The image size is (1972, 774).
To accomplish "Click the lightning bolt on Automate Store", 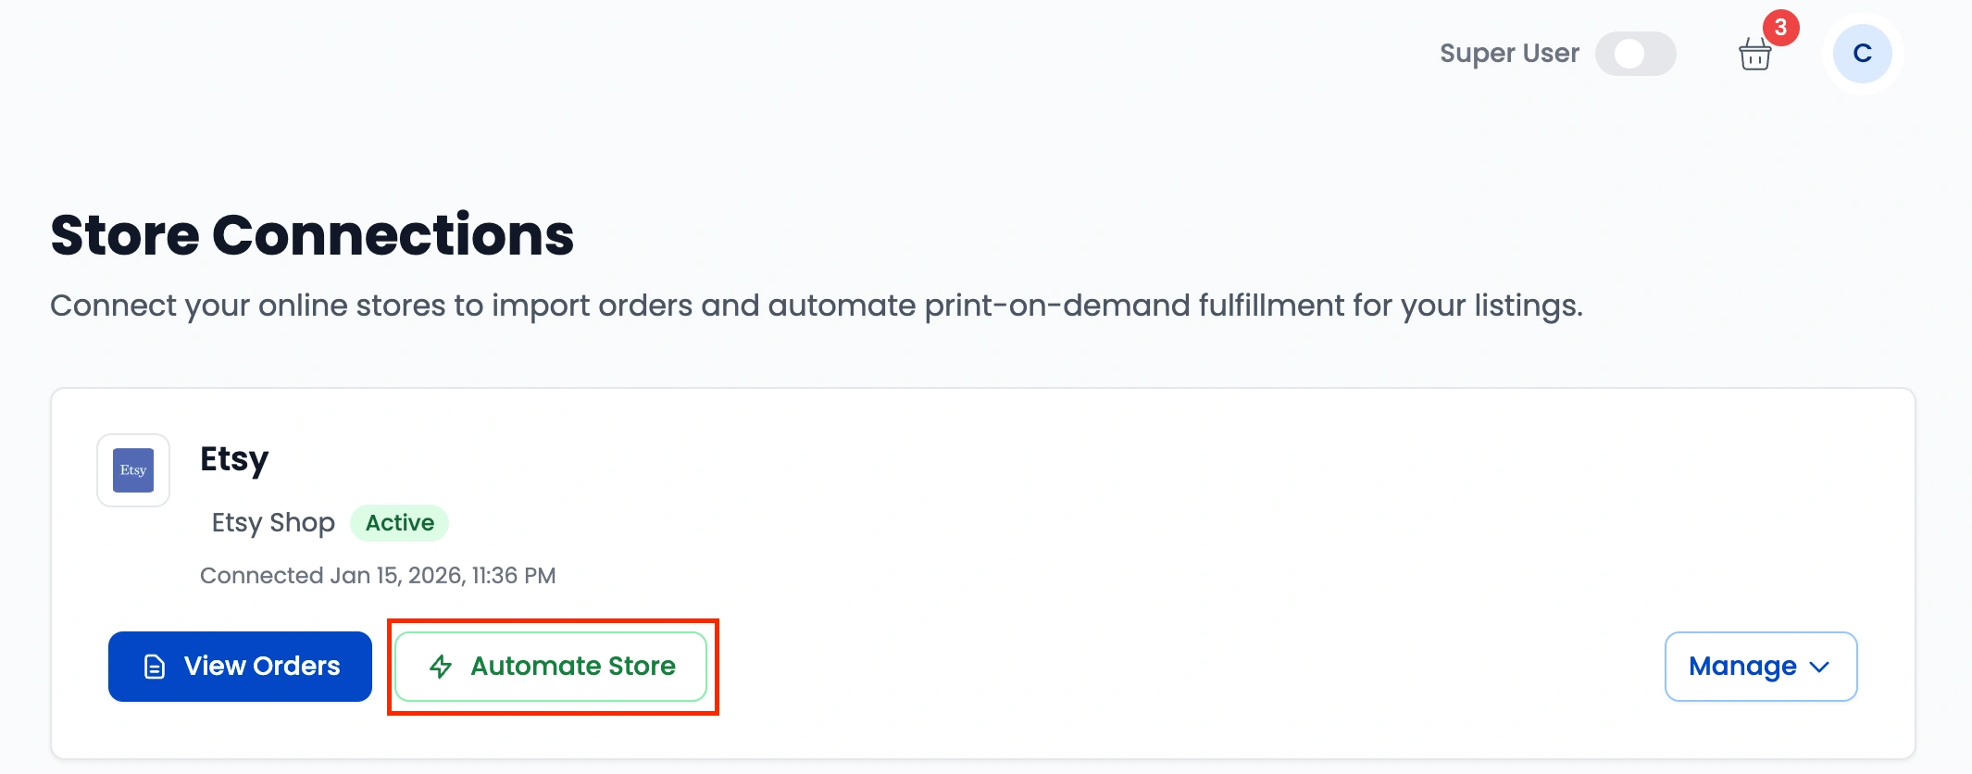I will coord(441,666).
